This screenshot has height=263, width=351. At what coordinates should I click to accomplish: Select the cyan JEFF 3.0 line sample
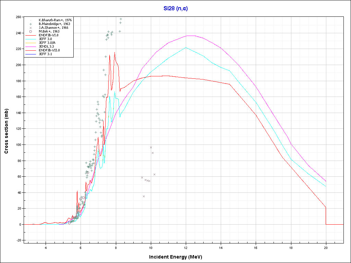click(x=31, y=39)
